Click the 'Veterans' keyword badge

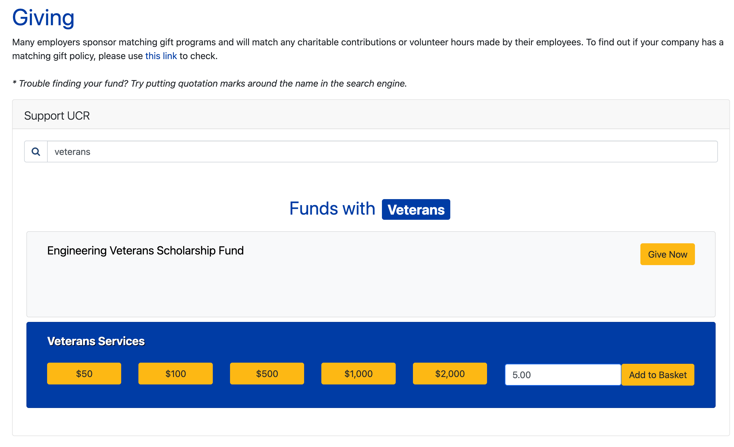(x=416, y=209)
